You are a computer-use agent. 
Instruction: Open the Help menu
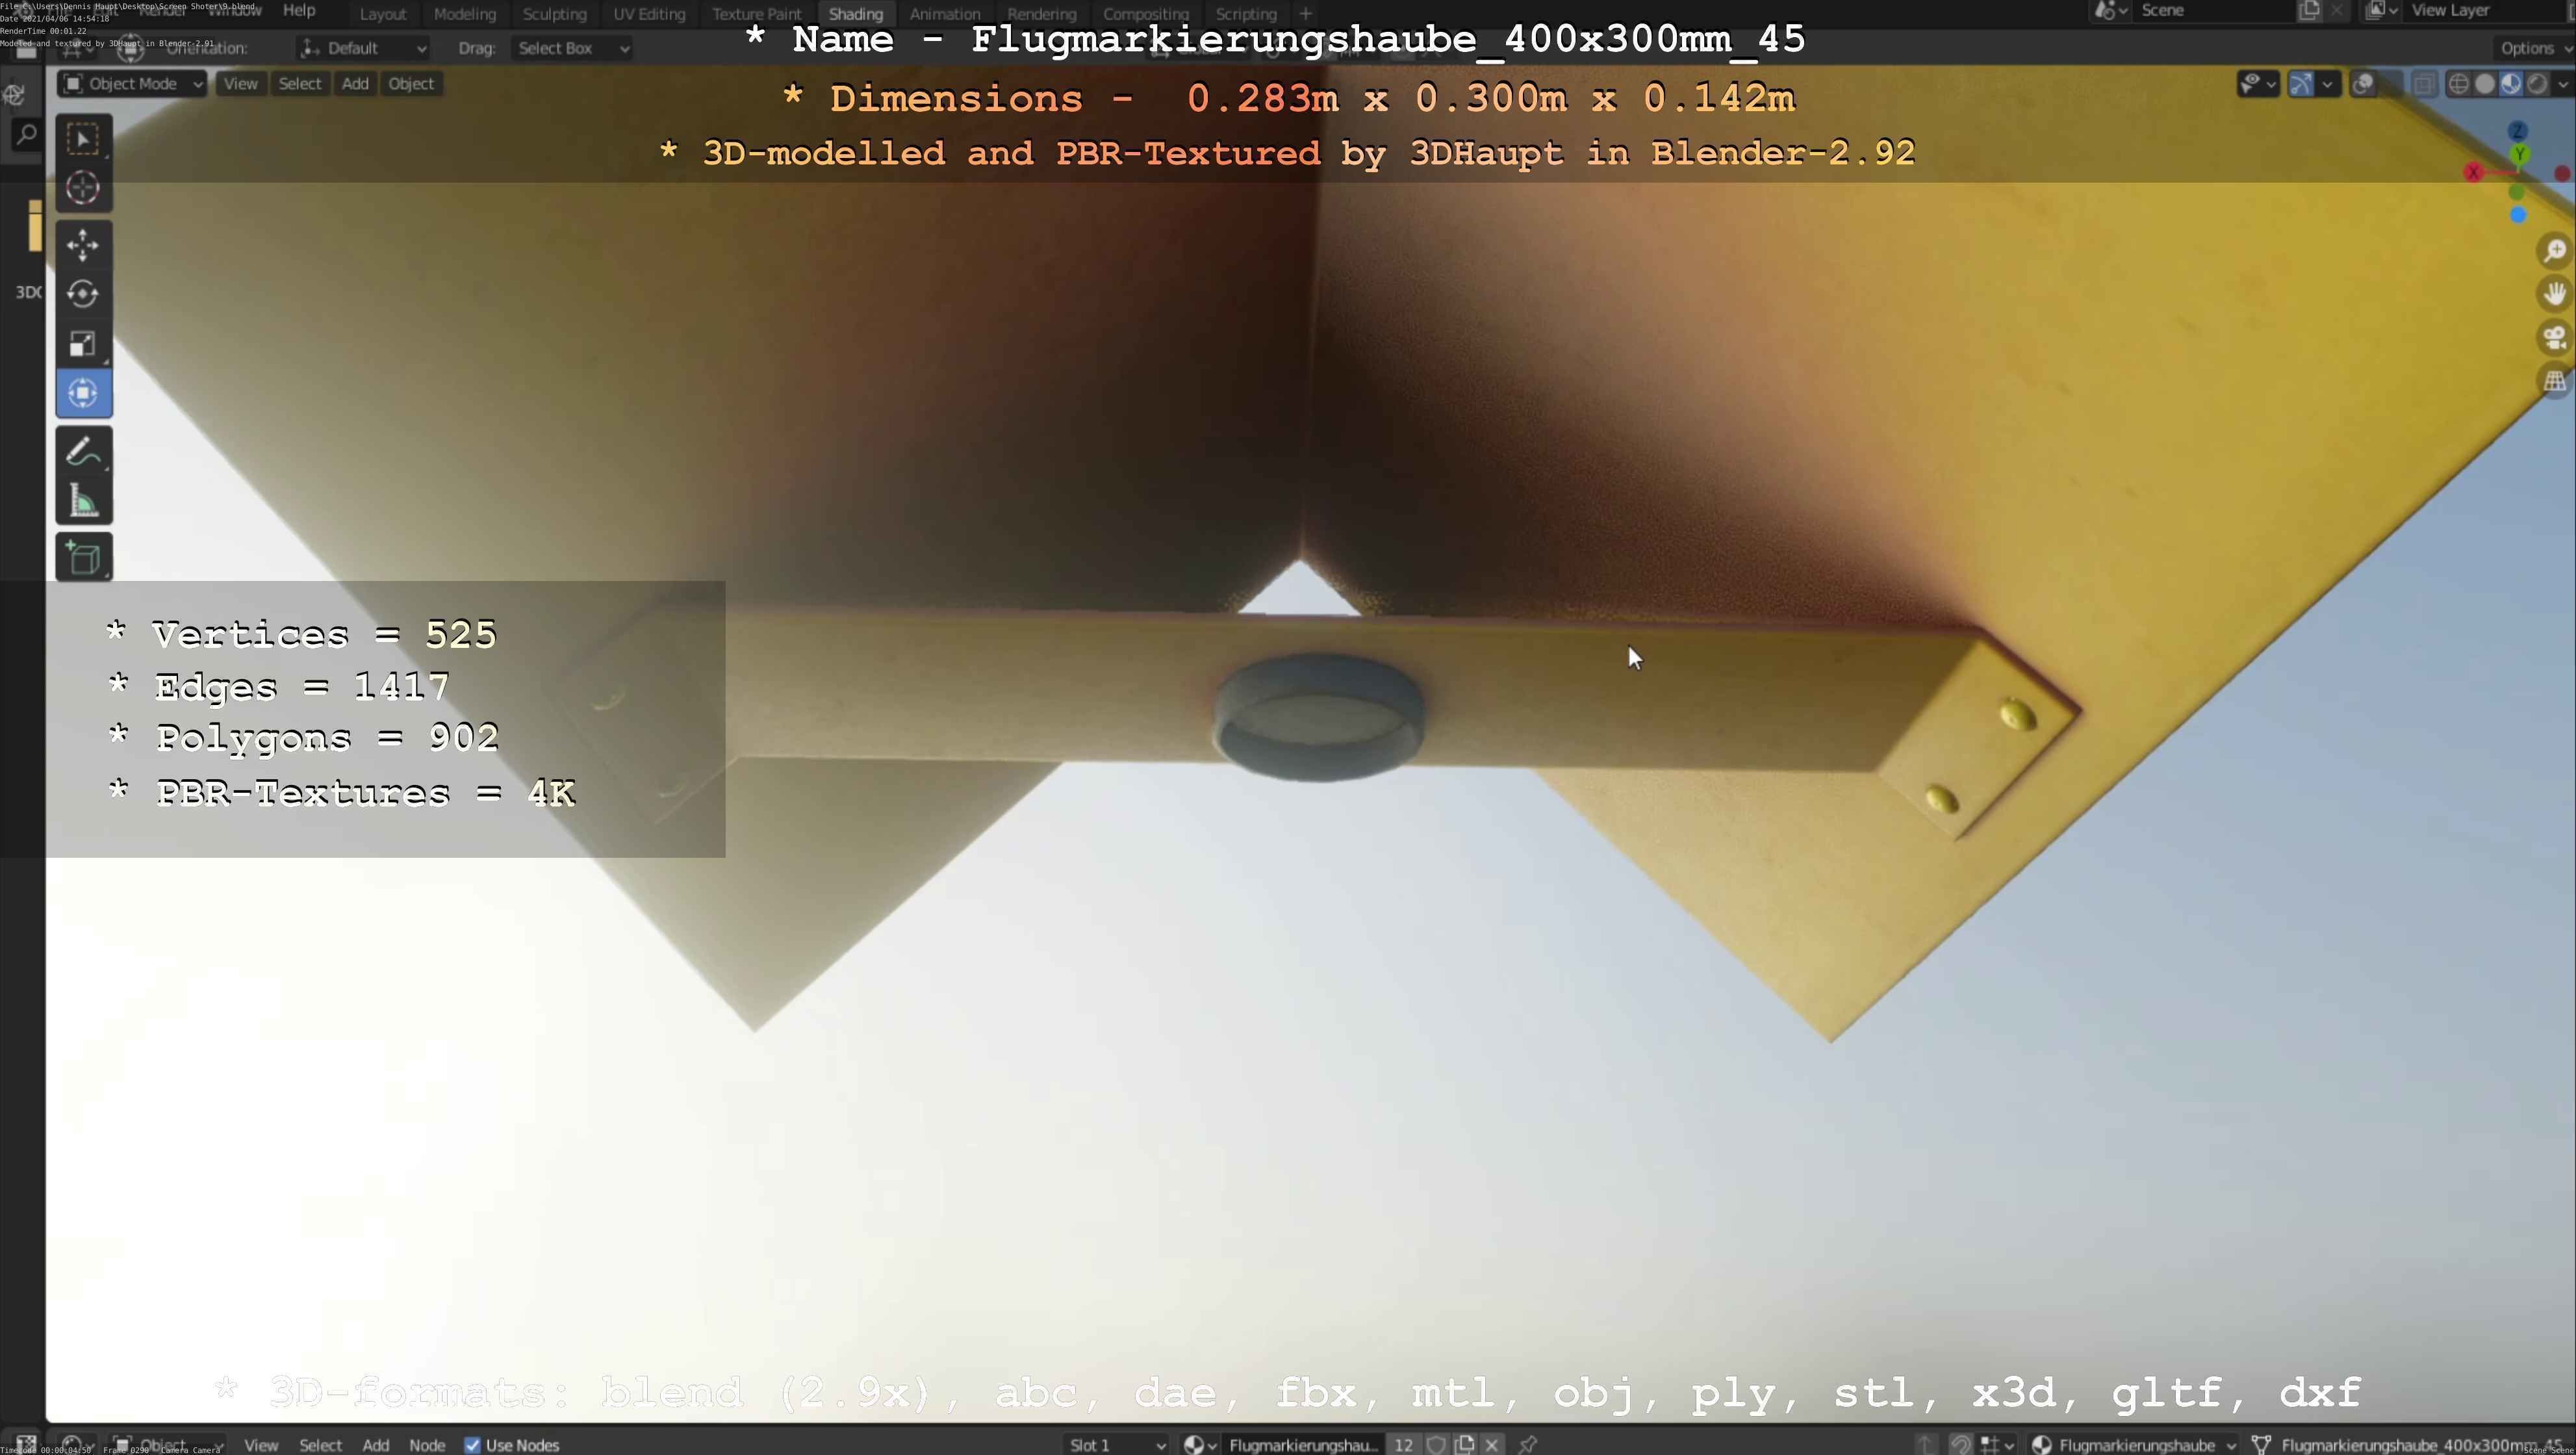coord(299,10)
